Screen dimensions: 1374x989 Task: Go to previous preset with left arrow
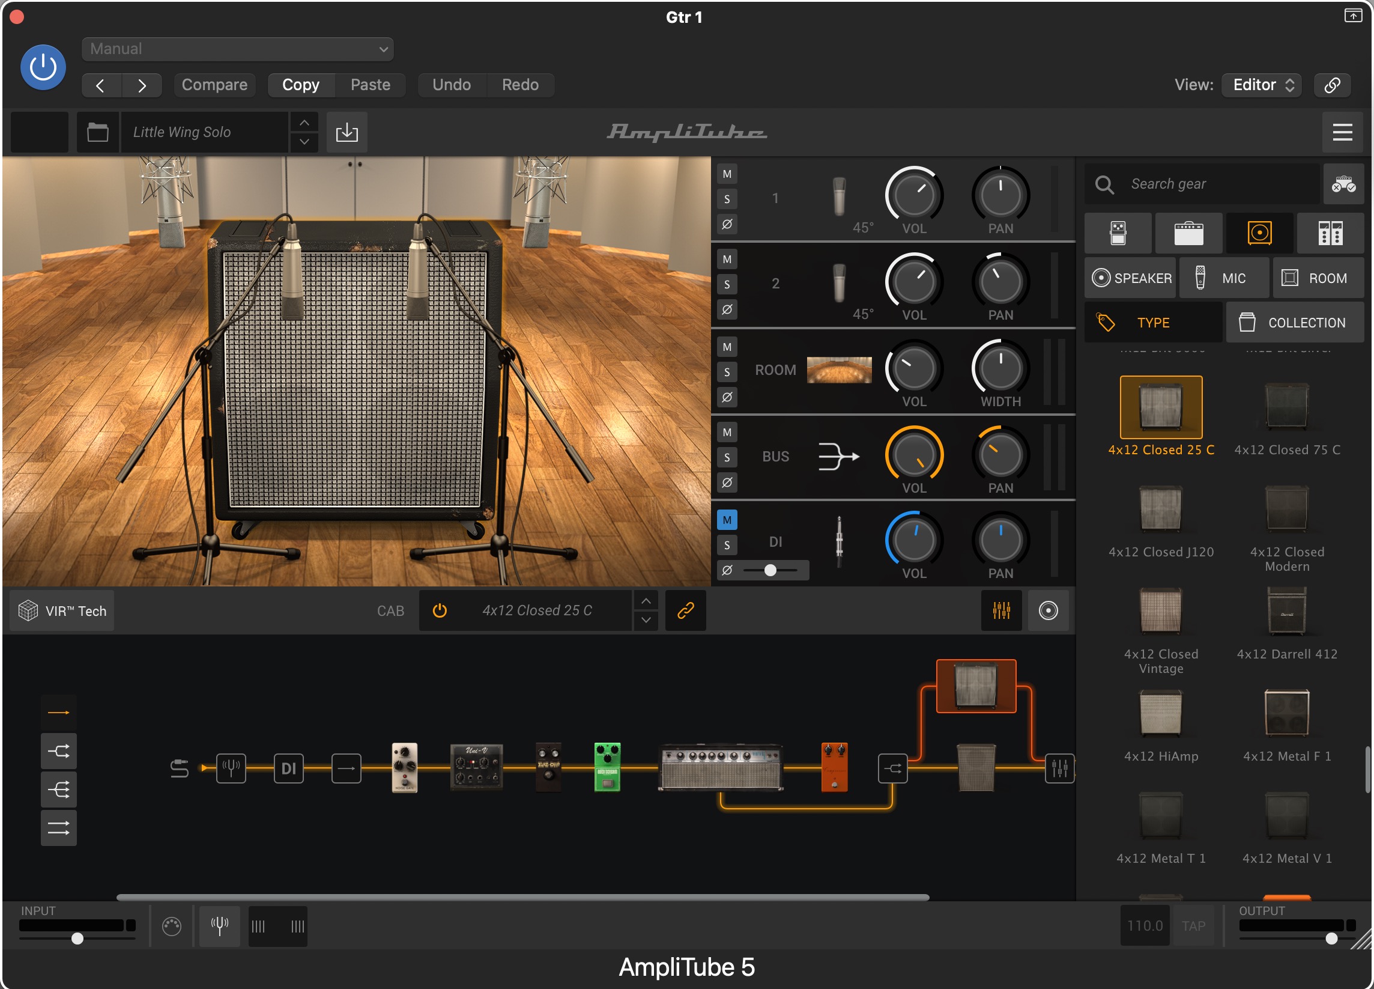(x=101, y=85)
